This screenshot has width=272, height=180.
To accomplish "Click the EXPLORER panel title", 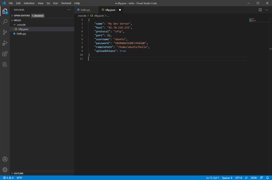I will [x=19, y=10].
